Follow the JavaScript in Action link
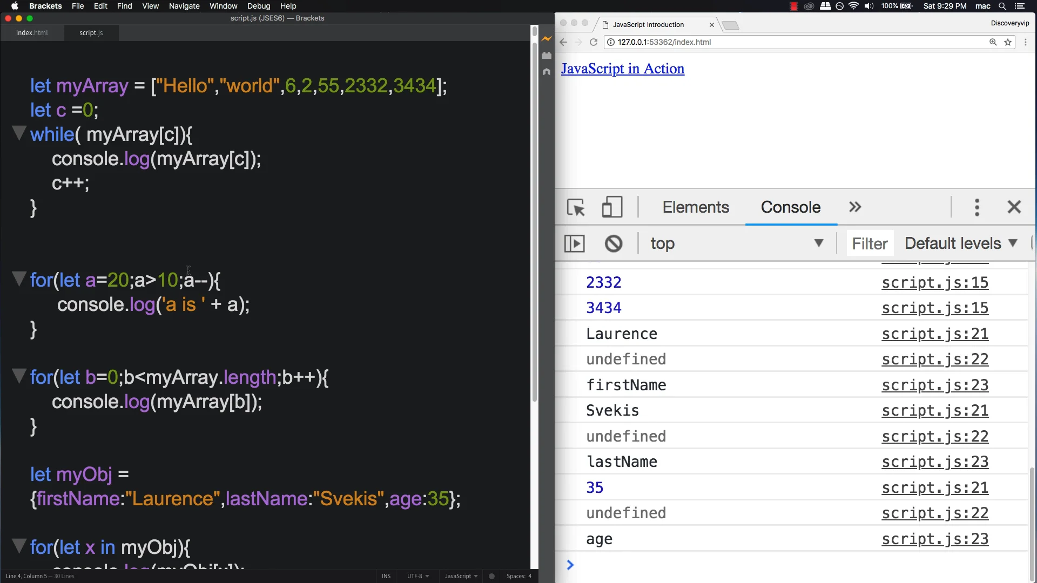This screenshot has height=583, width=1037. tap(622, 69)
